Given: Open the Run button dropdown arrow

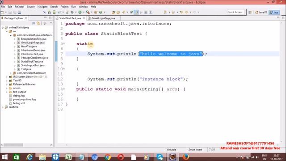Looking at the screenshot, I should click(x=84, y=12).
